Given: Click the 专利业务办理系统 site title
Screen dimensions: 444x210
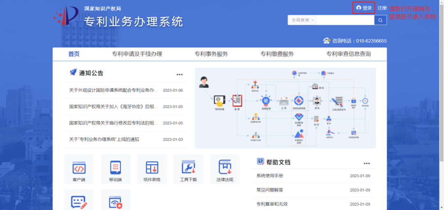Looking at the screenshot, I should (134, 22).
